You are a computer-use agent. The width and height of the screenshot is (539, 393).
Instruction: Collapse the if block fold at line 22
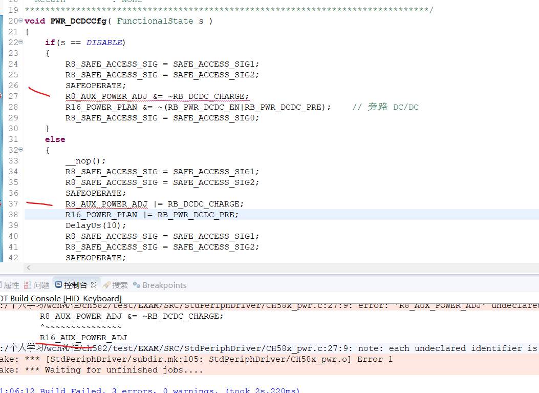pos(20,43)
